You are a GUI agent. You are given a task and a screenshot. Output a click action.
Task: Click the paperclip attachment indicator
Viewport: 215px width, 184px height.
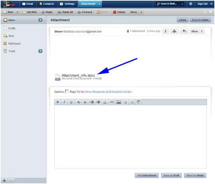[x=128, y=31]
